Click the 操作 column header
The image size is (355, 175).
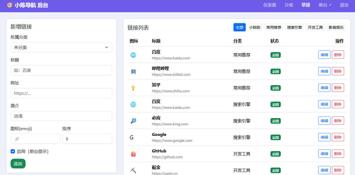click(x=340, y=41)
